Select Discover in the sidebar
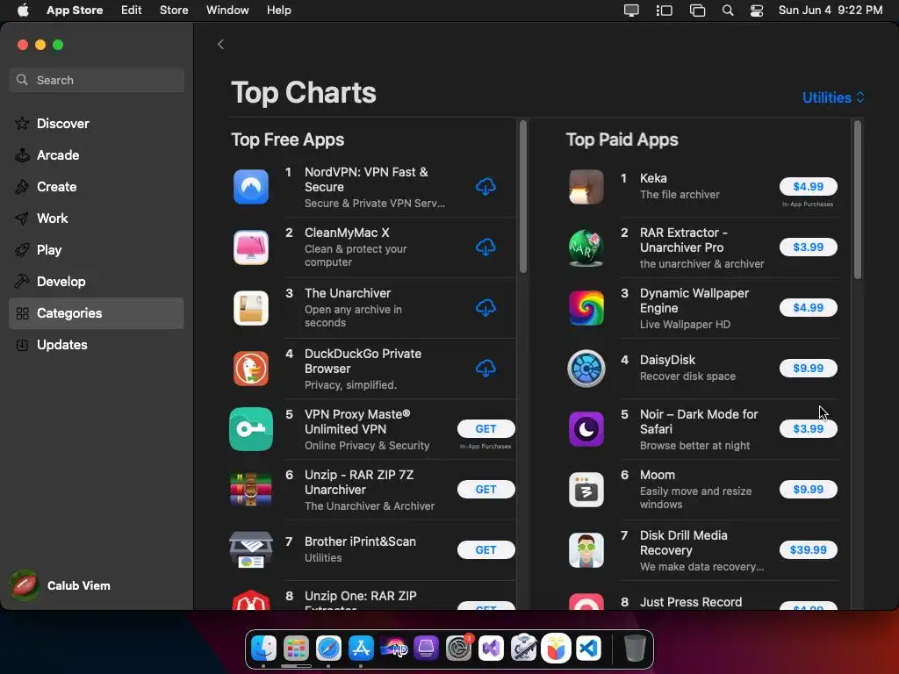Viewport: 899px width, 674px height. point(97,124)
